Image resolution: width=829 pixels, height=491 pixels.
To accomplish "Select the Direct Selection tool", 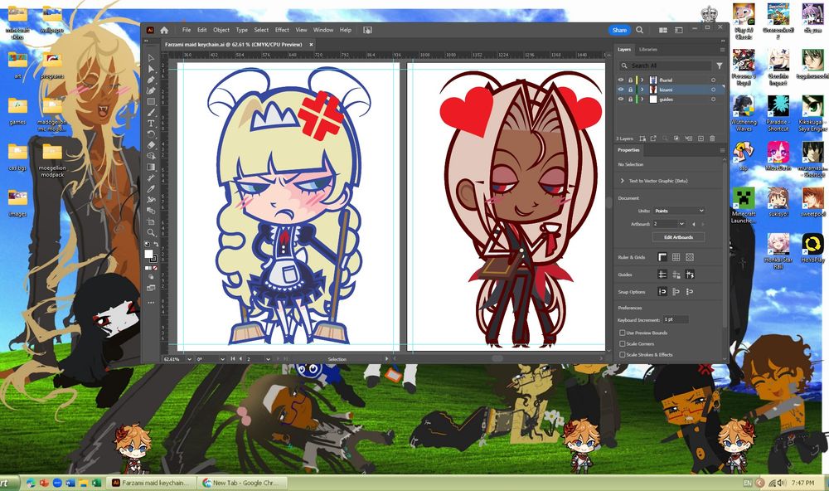I will pos(151,69).
